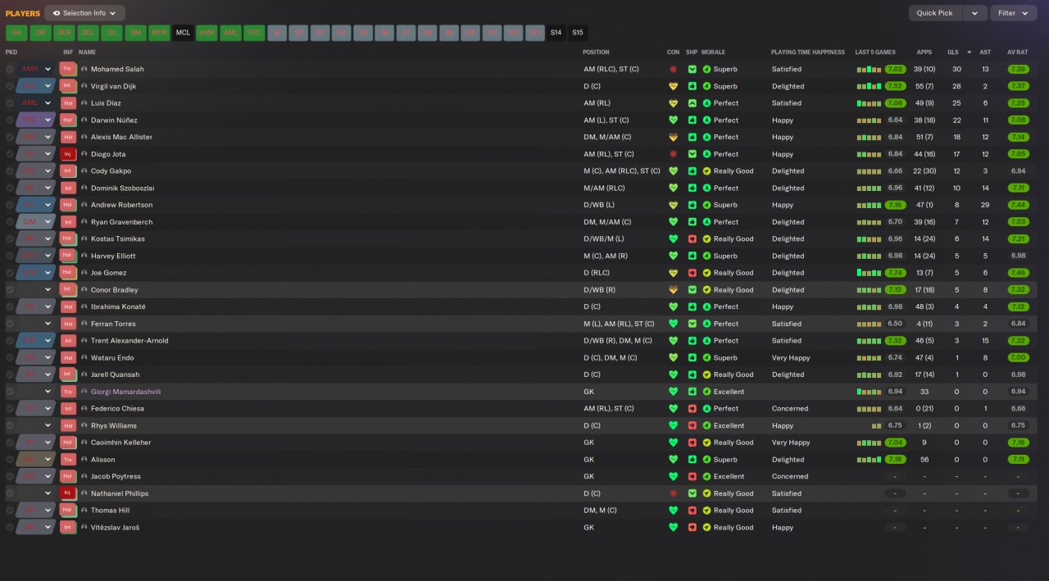Click Federico Chiesa's red sharpness icon
This screenshot has height=581, width=1049.
coord(693,409)
